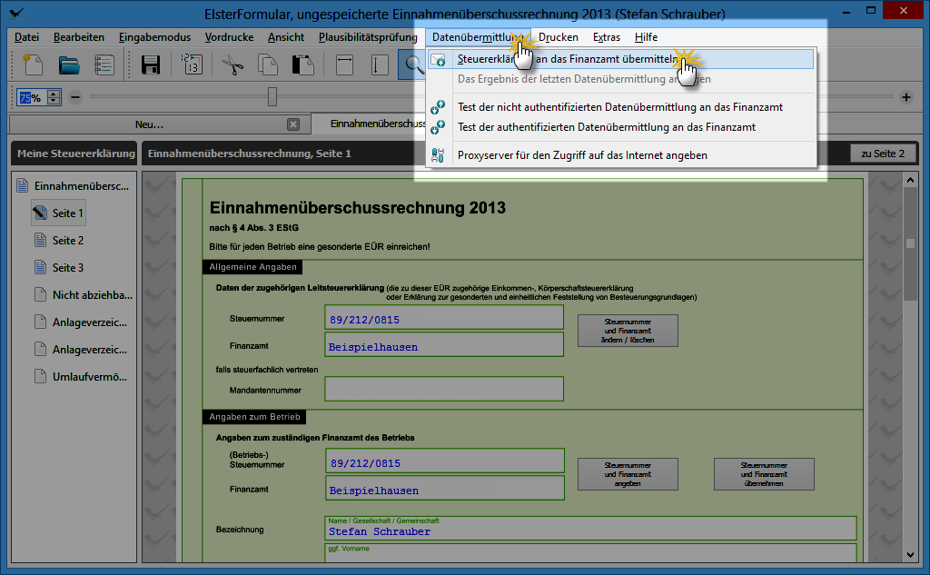The image size is (930, 575).
Task: Open the Vordrucke menu
Action: [x=229, y=37]
